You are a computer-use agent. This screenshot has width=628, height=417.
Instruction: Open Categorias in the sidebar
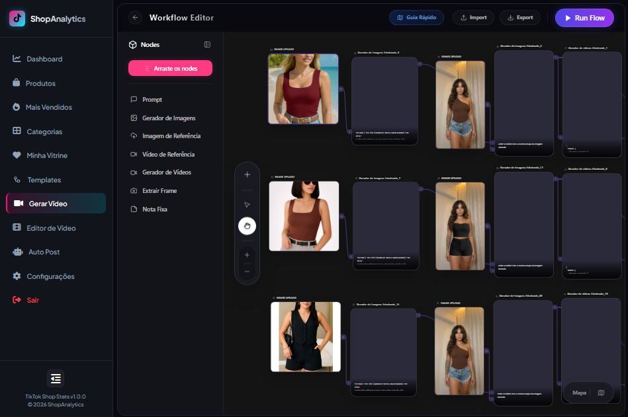coord(56,132)
